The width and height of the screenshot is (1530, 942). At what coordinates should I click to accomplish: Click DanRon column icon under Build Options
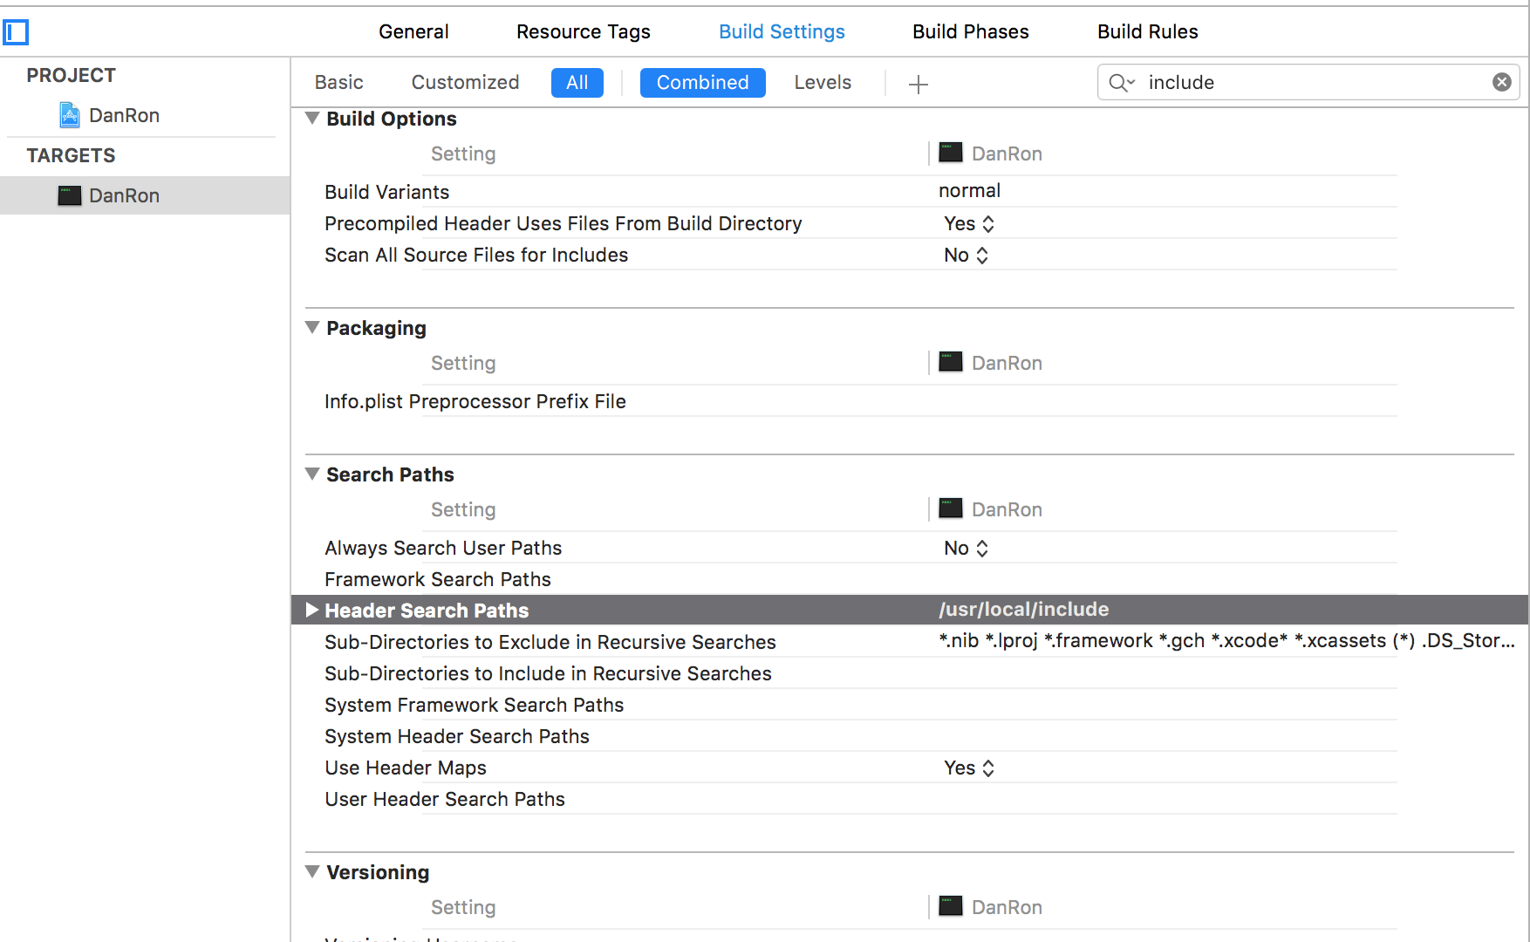click(x=951, y=153)
